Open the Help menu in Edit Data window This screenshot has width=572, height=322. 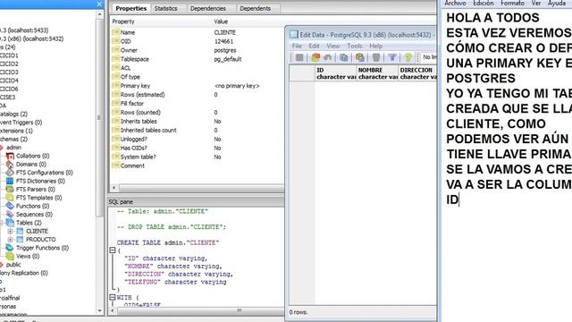click(375, 46)
